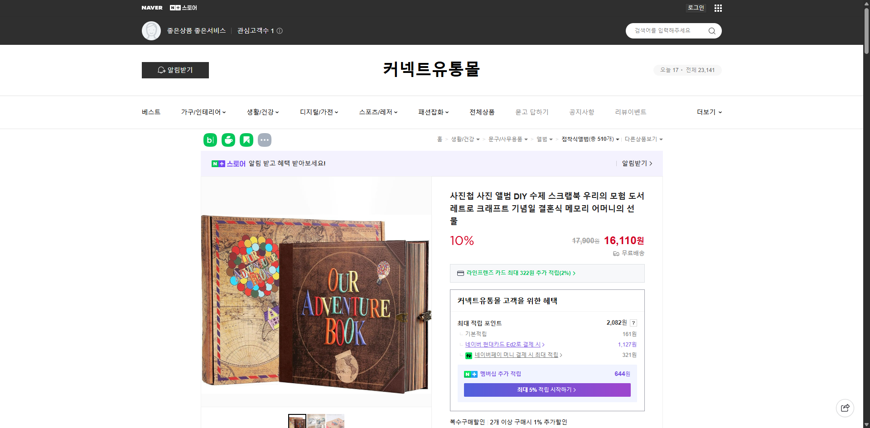This screenshot has height=428, width=870.
Task: Click the Naver Blog share icon
Action: tap(210, 139)
